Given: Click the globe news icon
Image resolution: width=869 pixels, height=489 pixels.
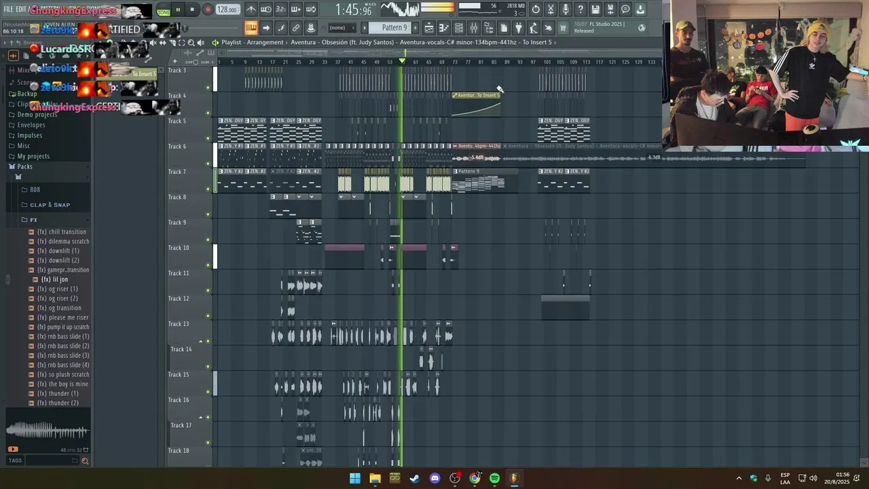Looking at the screenshot, I should point(642,28).
